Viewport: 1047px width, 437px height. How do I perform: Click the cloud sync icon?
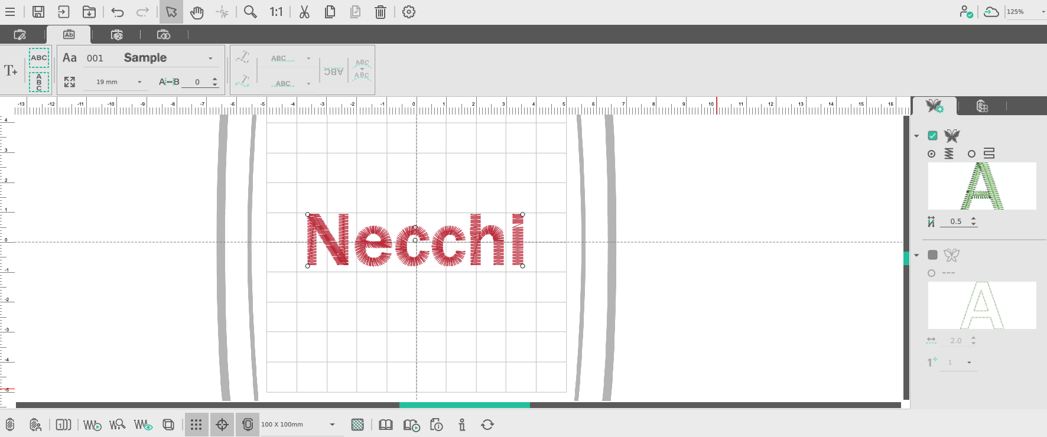pos(991,12)
